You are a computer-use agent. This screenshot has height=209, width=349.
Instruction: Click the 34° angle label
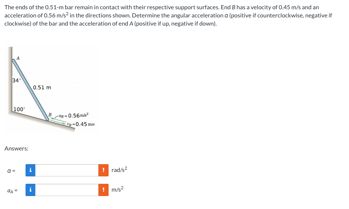(16, 80)
